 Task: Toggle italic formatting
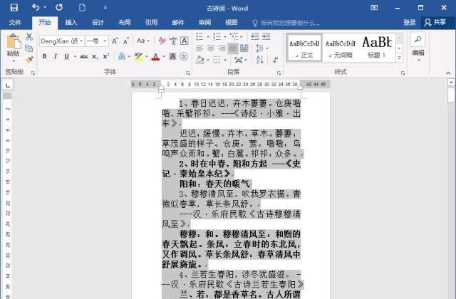point(56,56)
